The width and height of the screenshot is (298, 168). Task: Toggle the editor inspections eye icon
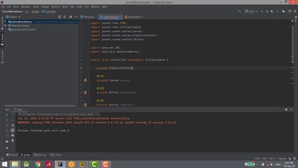(x=292, y=21)
